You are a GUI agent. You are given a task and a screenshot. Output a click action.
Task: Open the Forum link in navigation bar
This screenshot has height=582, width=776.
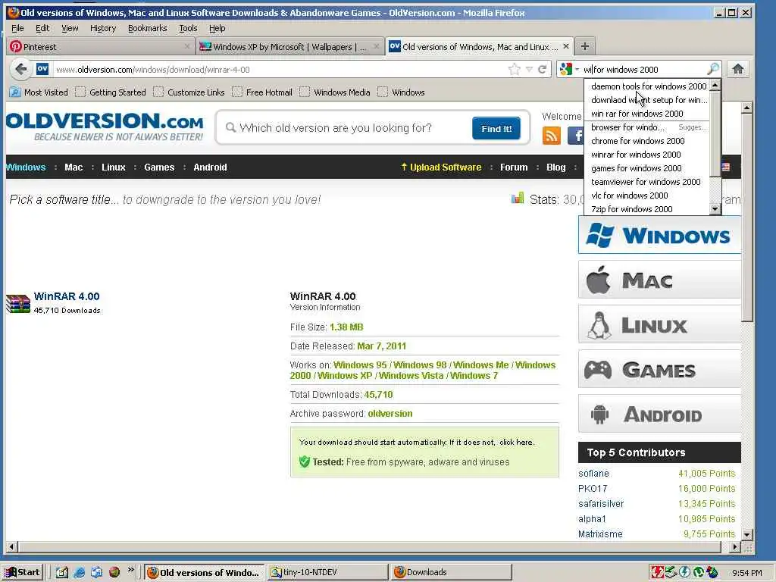(x=514, y=167)
